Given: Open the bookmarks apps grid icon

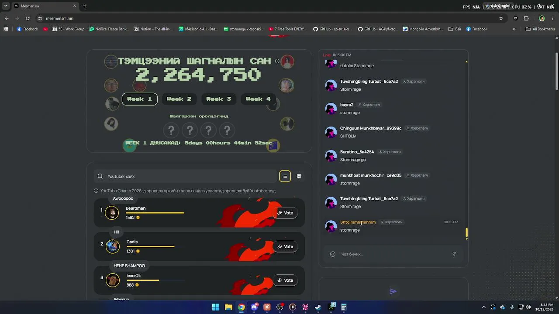Looking at the screenshot, I should tap(6, 29).
